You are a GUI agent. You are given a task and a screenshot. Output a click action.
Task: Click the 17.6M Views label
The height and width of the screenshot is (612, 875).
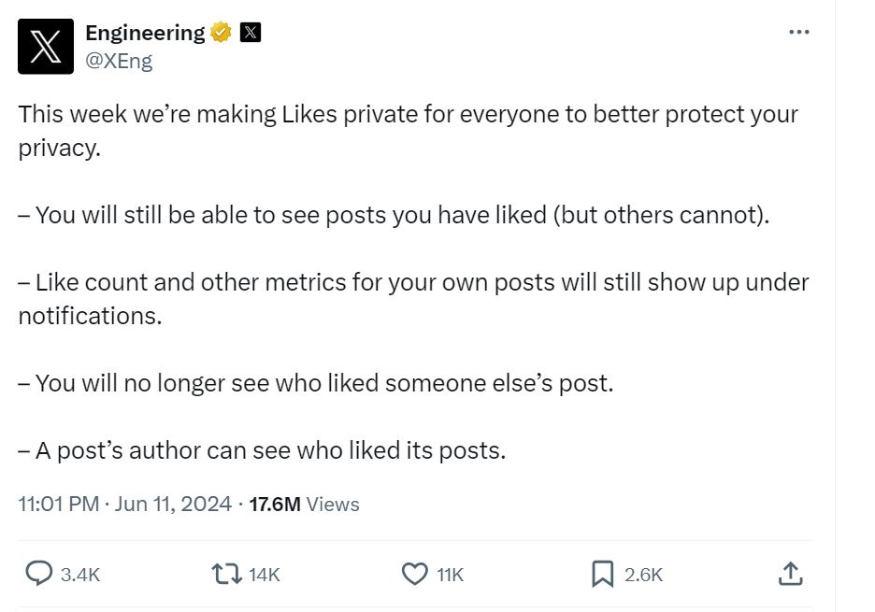[x=304, y=504]
